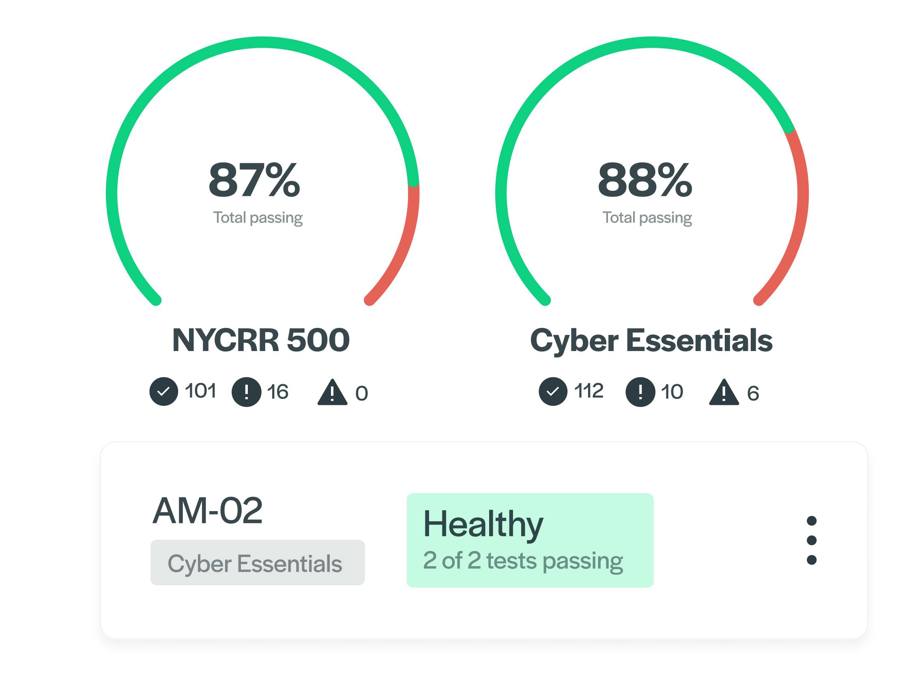Open the AM-02 control title
The height and width of the screenshot is (681, 915).
(207, 510)
